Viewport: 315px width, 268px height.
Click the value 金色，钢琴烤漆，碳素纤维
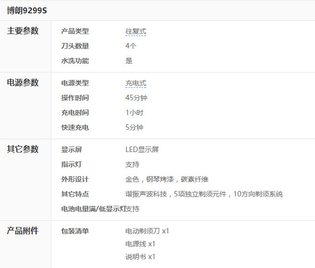click(x=167, y=179)
